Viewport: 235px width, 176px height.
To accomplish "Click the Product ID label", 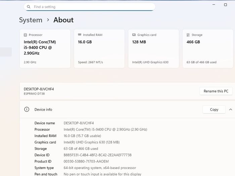I will click(x=43, y=161).
